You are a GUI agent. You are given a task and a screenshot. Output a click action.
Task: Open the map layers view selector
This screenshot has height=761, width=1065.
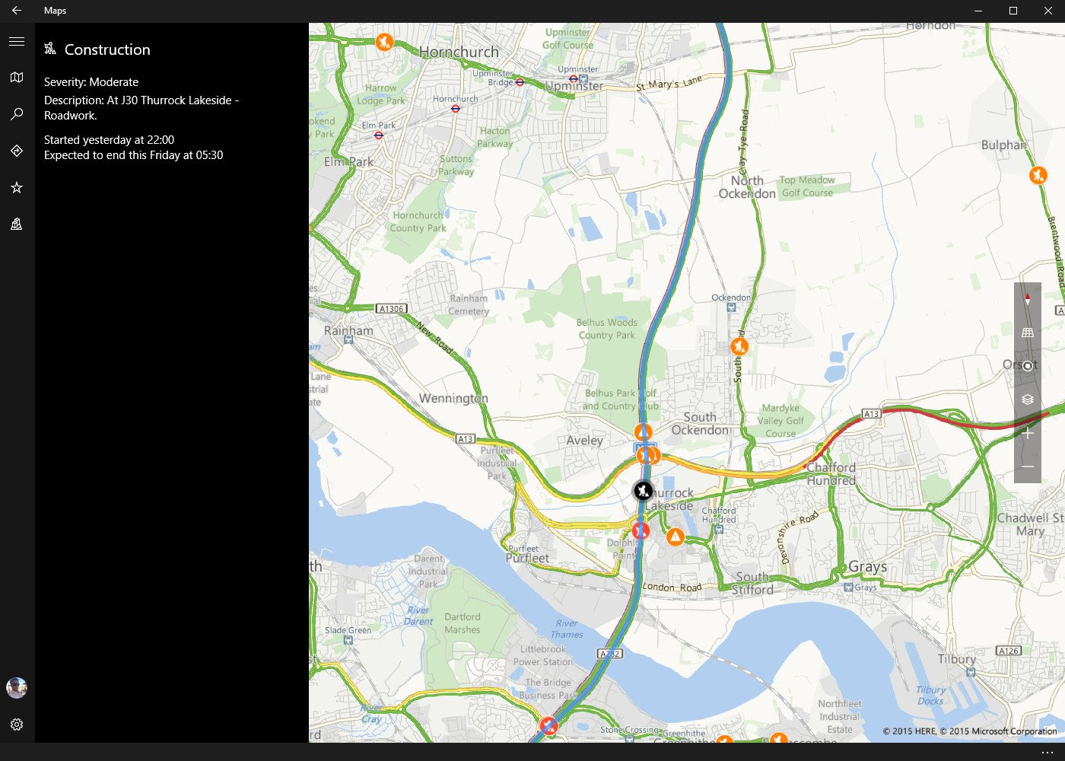pos(1028,400)
